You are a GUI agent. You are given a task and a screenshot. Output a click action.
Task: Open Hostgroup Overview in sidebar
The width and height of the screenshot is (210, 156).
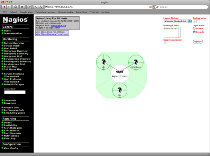pos(16,51)
